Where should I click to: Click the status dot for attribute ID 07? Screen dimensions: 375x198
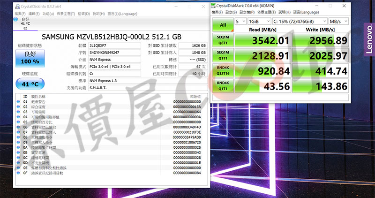(x=18, y=132)
